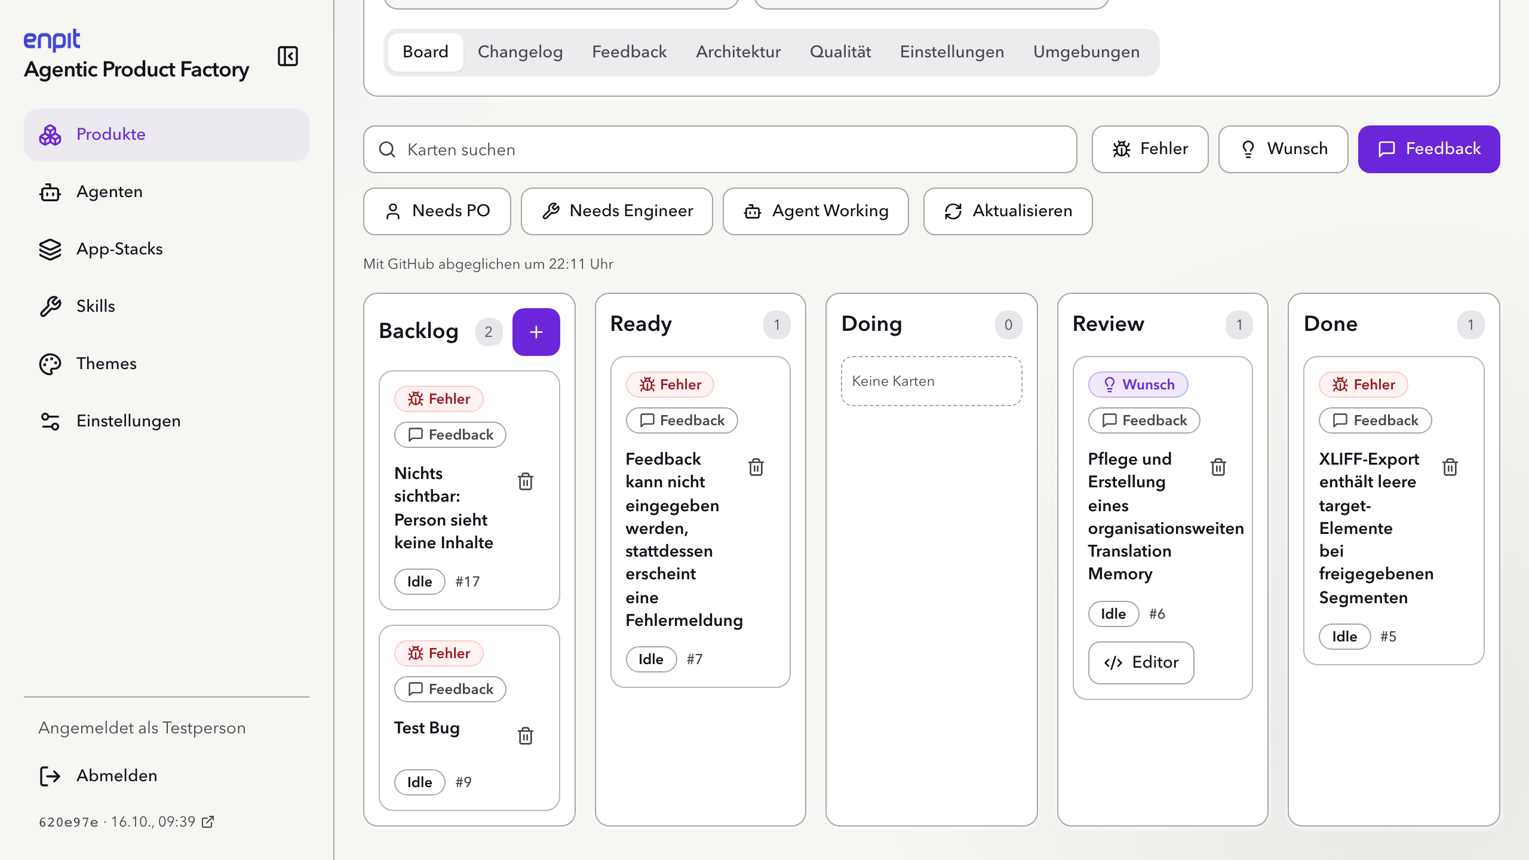The image size is (1529, 860).
Task: Delete the 'Test Bug' card via trash icon
Action: click(x=526, y=736)
